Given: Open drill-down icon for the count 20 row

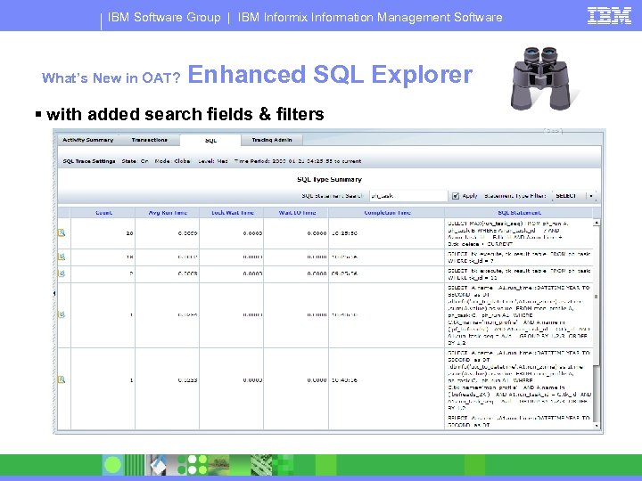Looking at the screenshot, I should coord(62,232).
